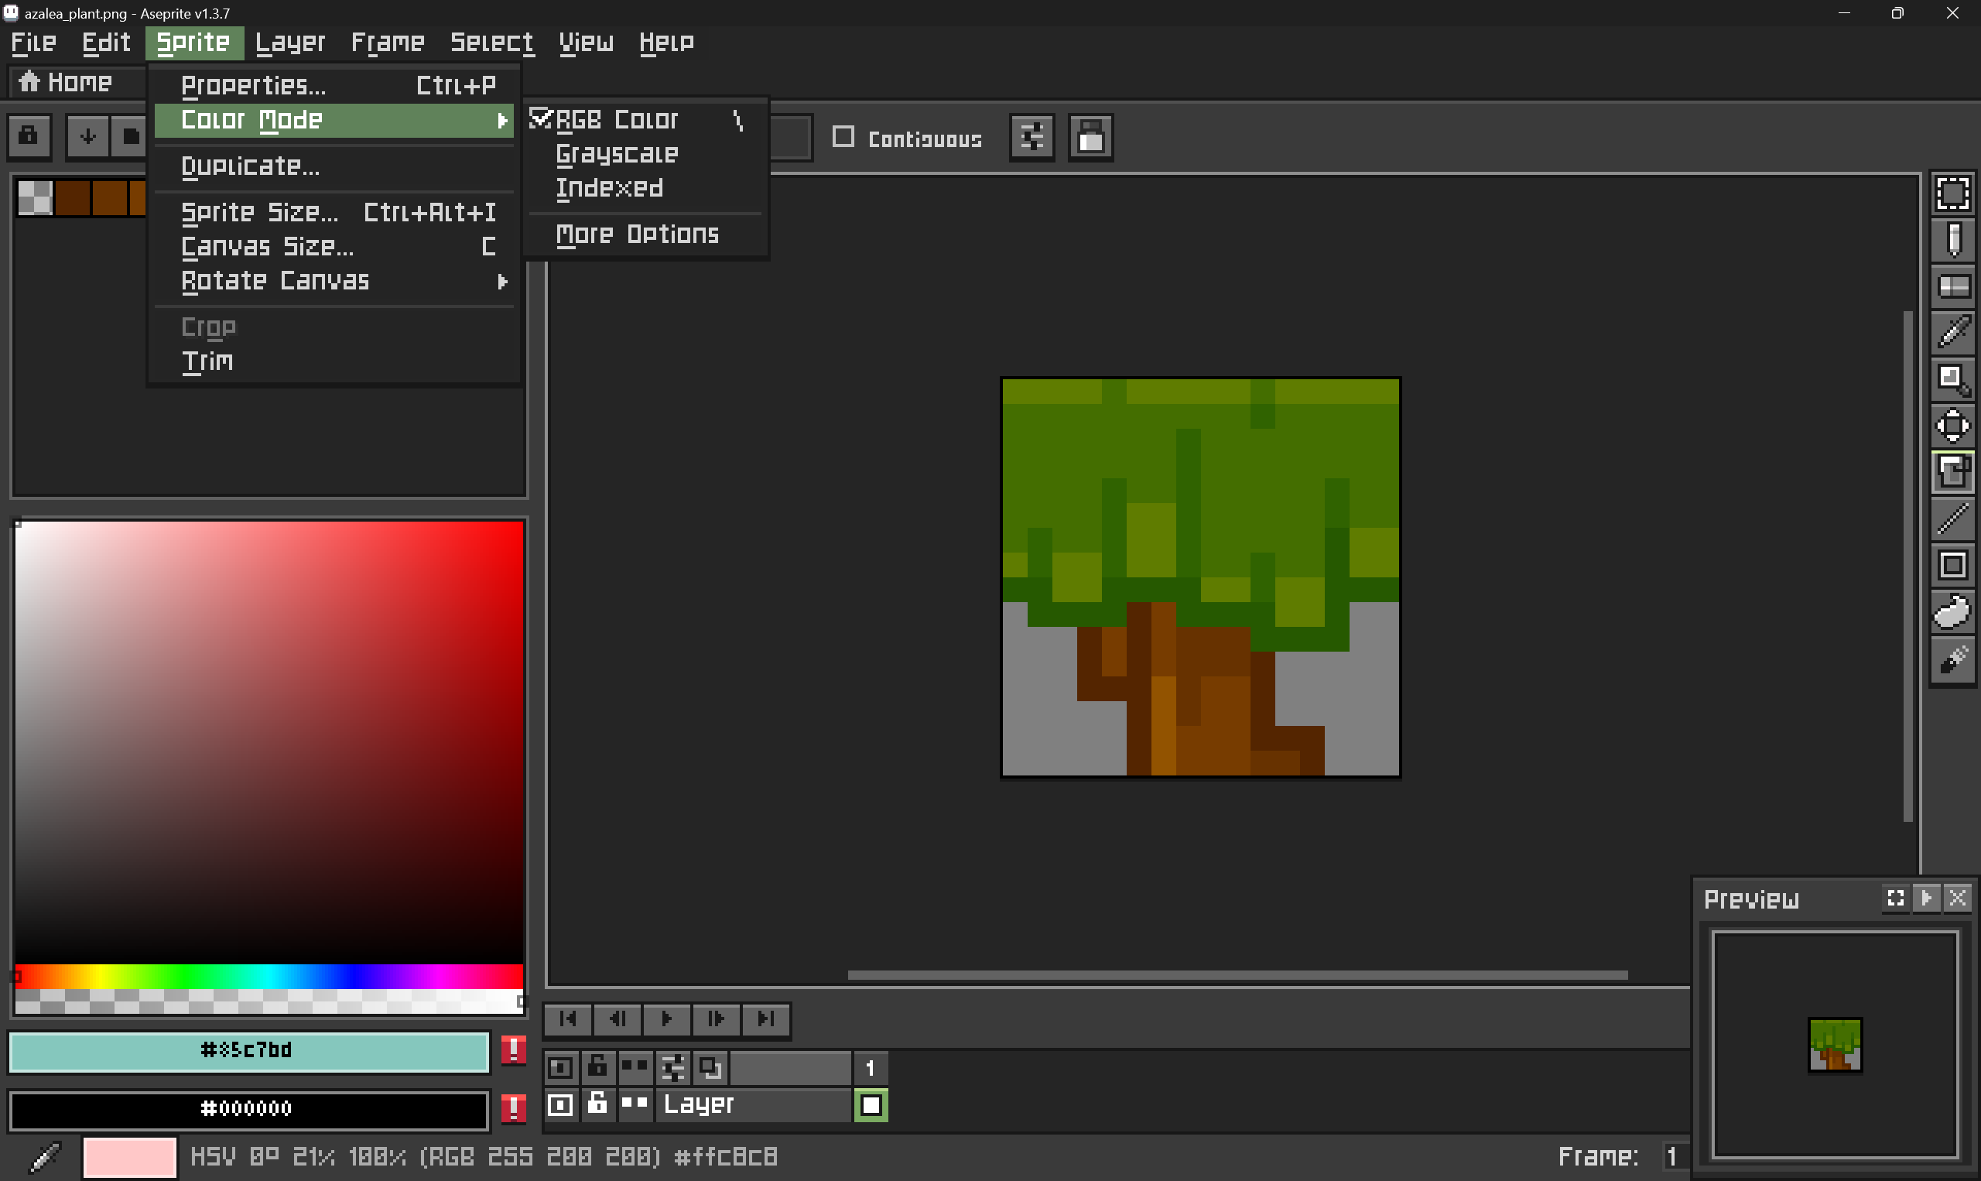Choose Grayscale from the Color Mode submenu
The width and height of the screenshot is (1981, 1181).
coord(617,153)
